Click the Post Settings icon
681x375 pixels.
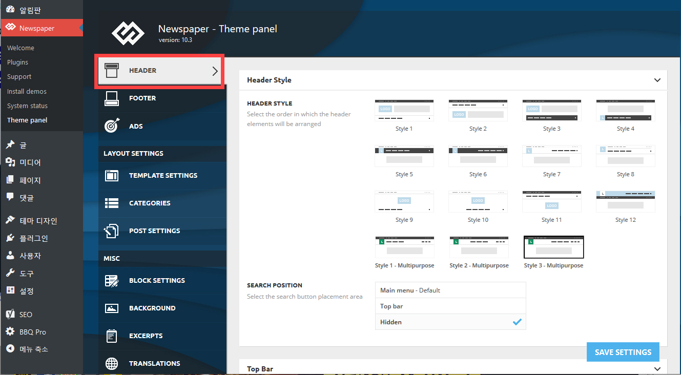pyautogui.click(x=112, y=231)
